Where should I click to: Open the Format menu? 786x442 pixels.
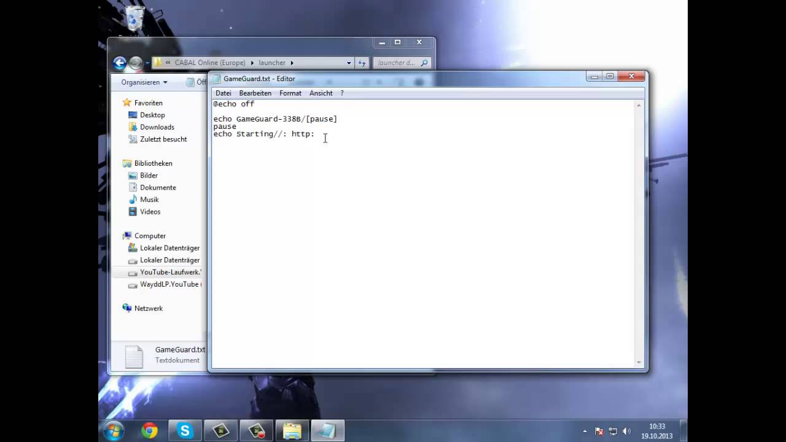coord(290,93)
